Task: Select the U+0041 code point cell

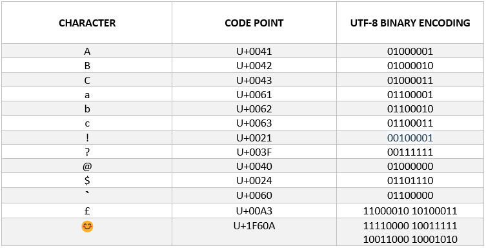Action: click(254, 51)
